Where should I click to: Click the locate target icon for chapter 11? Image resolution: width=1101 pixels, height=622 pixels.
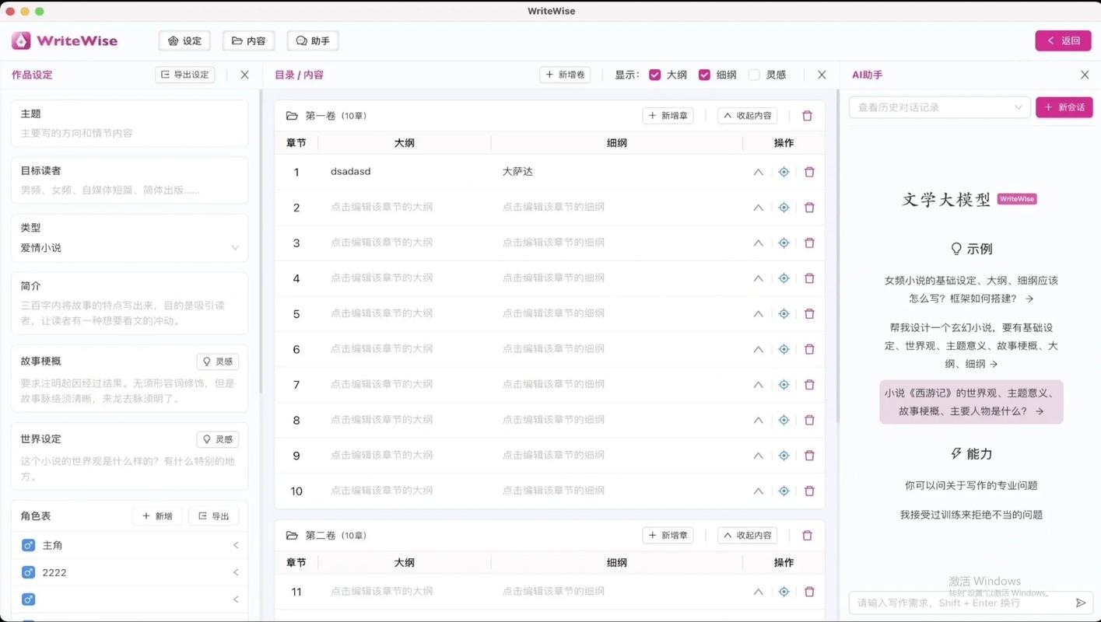784,592
